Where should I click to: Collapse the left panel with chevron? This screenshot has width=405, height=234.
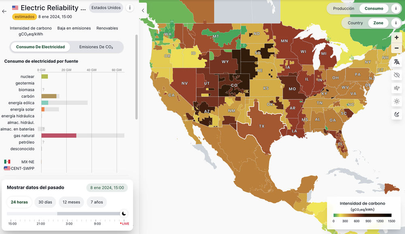coord(143,11)
